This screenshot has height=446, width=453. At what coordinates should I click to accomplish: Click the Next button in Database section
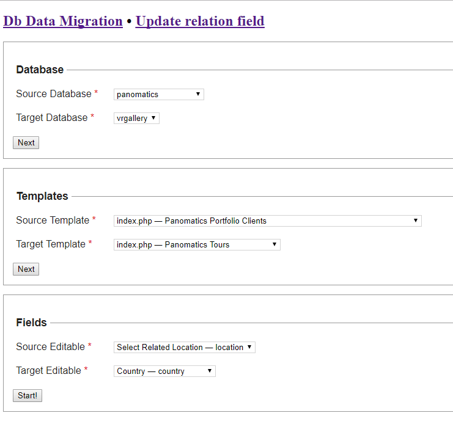[x=26, y=142]
